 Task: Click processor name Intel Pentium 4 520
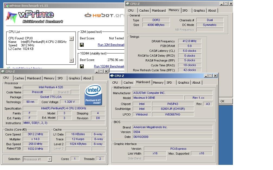(51, 87)
